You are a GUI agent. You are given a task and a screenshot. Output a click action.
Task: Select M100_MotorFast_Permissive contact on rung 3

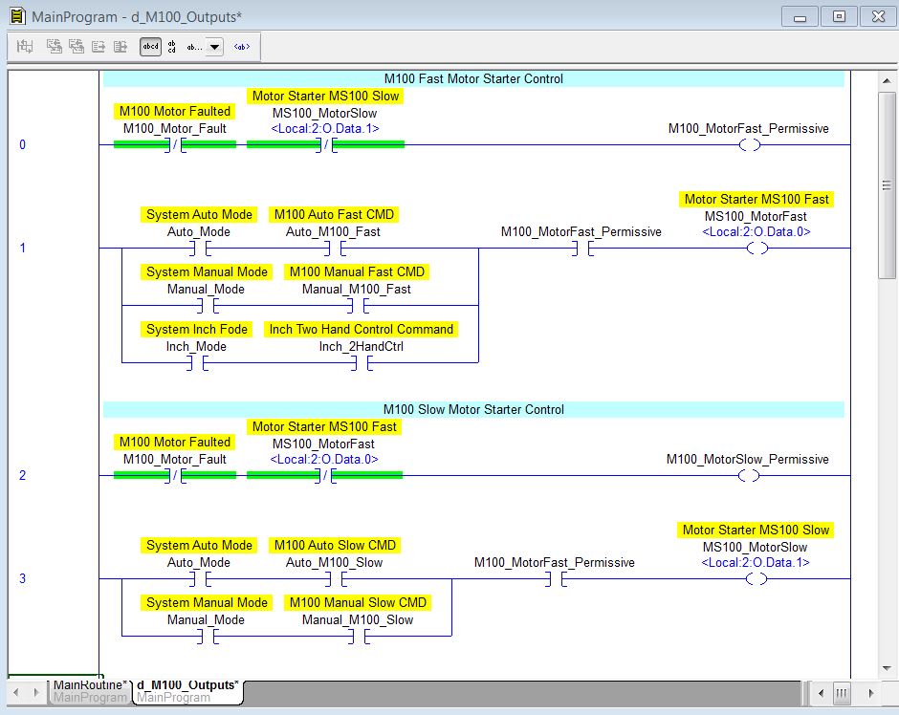[555, 579]
